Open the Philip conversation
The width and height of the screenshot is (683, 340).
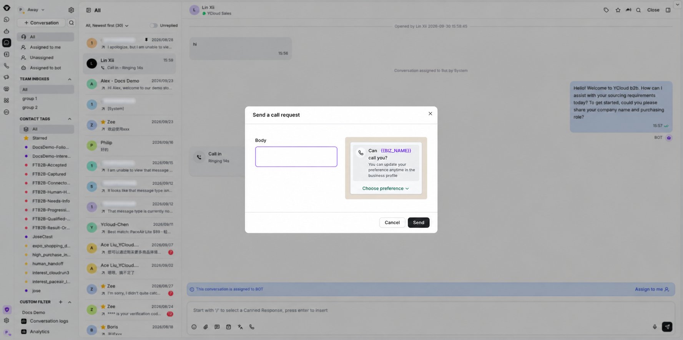130,146
